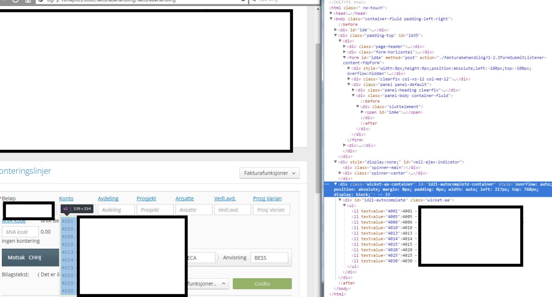Expand the span id4e node
The image size is (552, 297).
coord(363,112)
